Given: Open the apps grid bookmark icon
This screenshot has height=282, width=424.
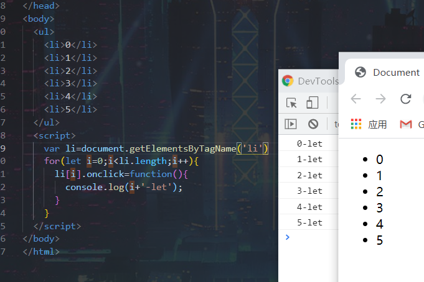Looking at the screenshot, I should [x=356, y=124].
